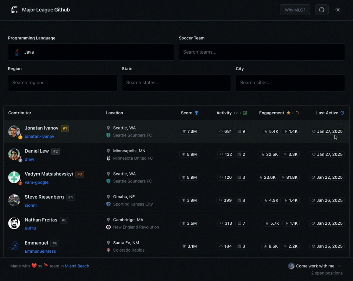Click the Score trophy icon header
This screenshot has width=353, height=281.
(x=196, y=113)
